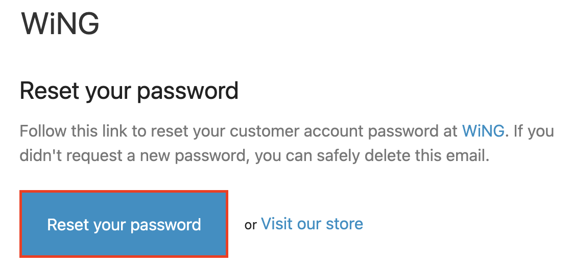The image size is (571, 266).
Task: Click the Visit our store hyperlink text
Action: click(312, 224)
